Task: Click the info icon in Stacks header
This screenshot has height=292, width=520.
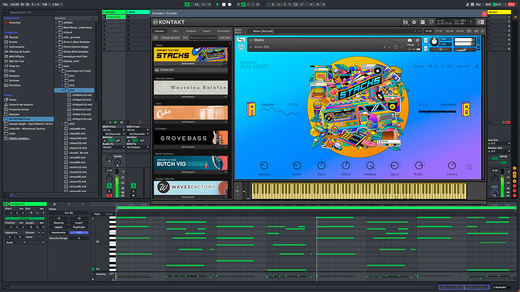Action: click(x=417, y=40)
